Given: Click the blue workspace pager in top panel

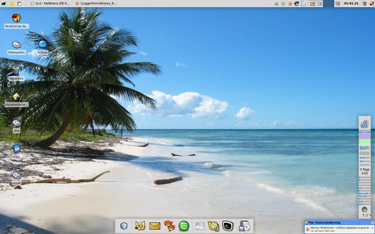Looking at the screenshot, I should click(x=329, y=3).
